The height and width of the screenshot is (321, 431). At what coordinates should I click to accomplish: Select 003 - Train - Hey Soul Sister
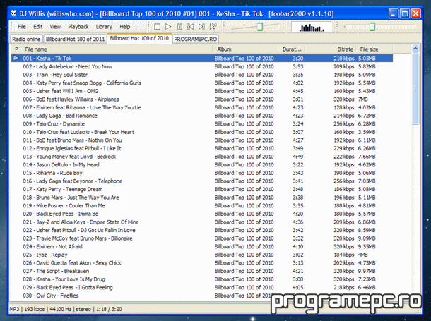202,75
